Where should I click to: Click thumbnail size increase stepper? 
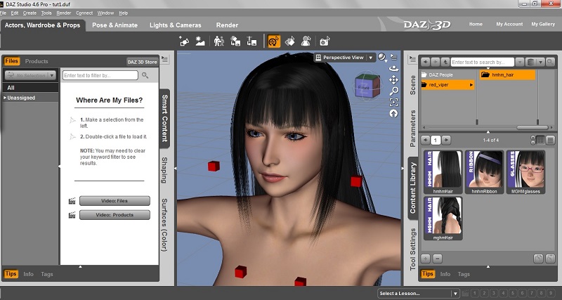tap(533, 138)
